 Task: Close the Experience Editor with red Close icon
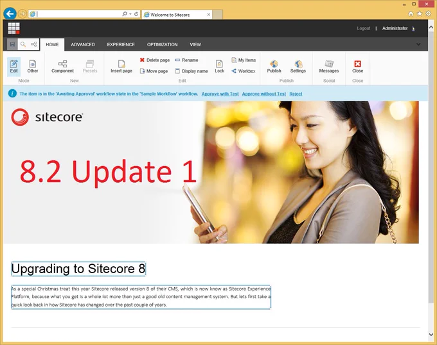357,67
